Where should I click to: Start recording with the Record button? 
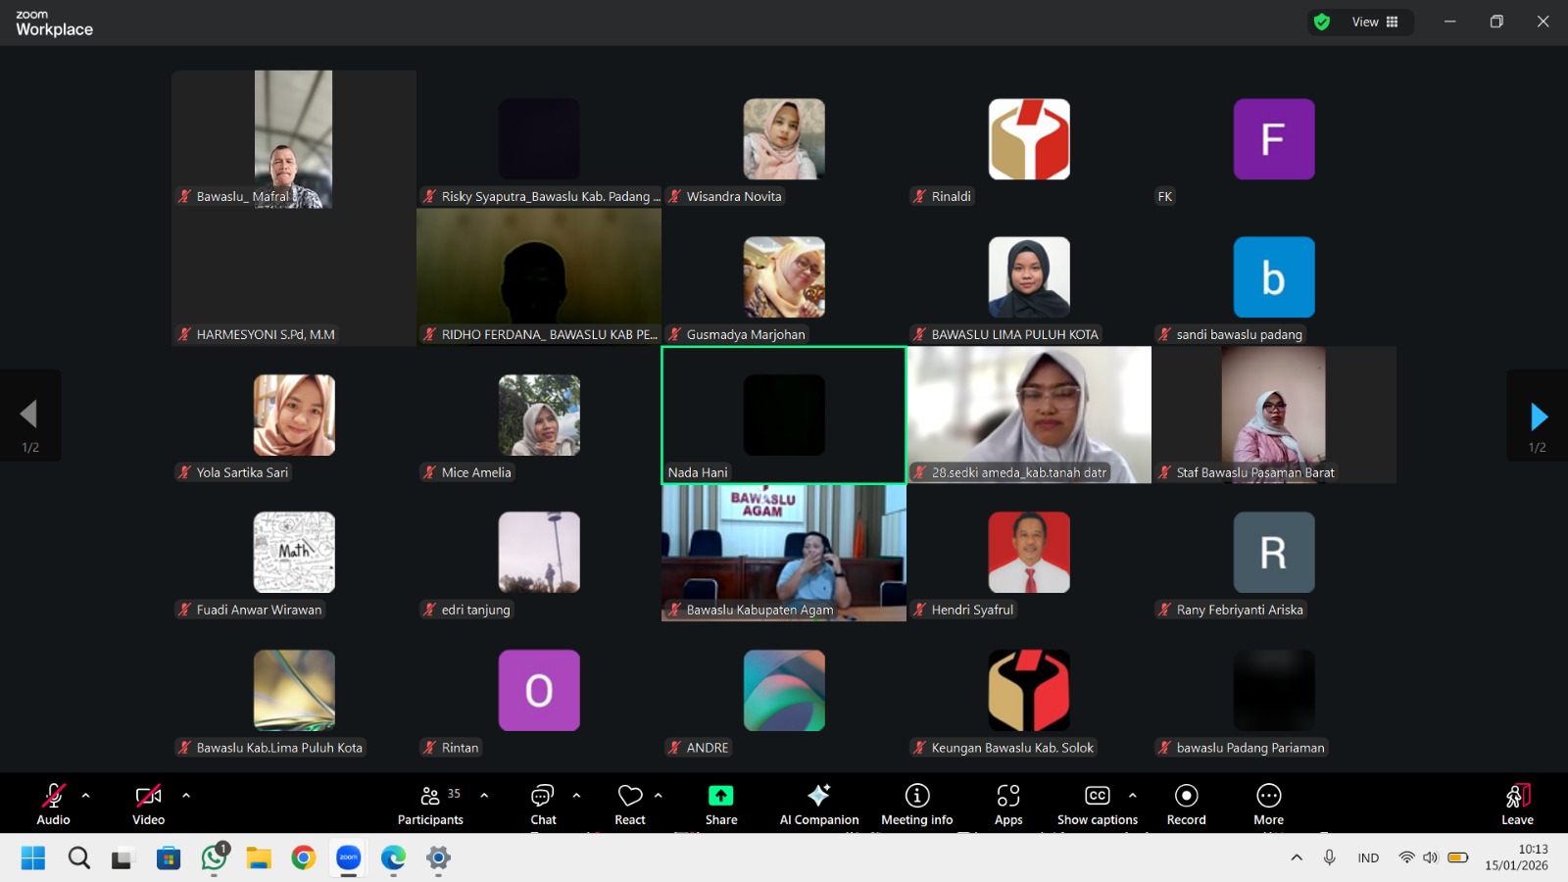pos(1186,804)
